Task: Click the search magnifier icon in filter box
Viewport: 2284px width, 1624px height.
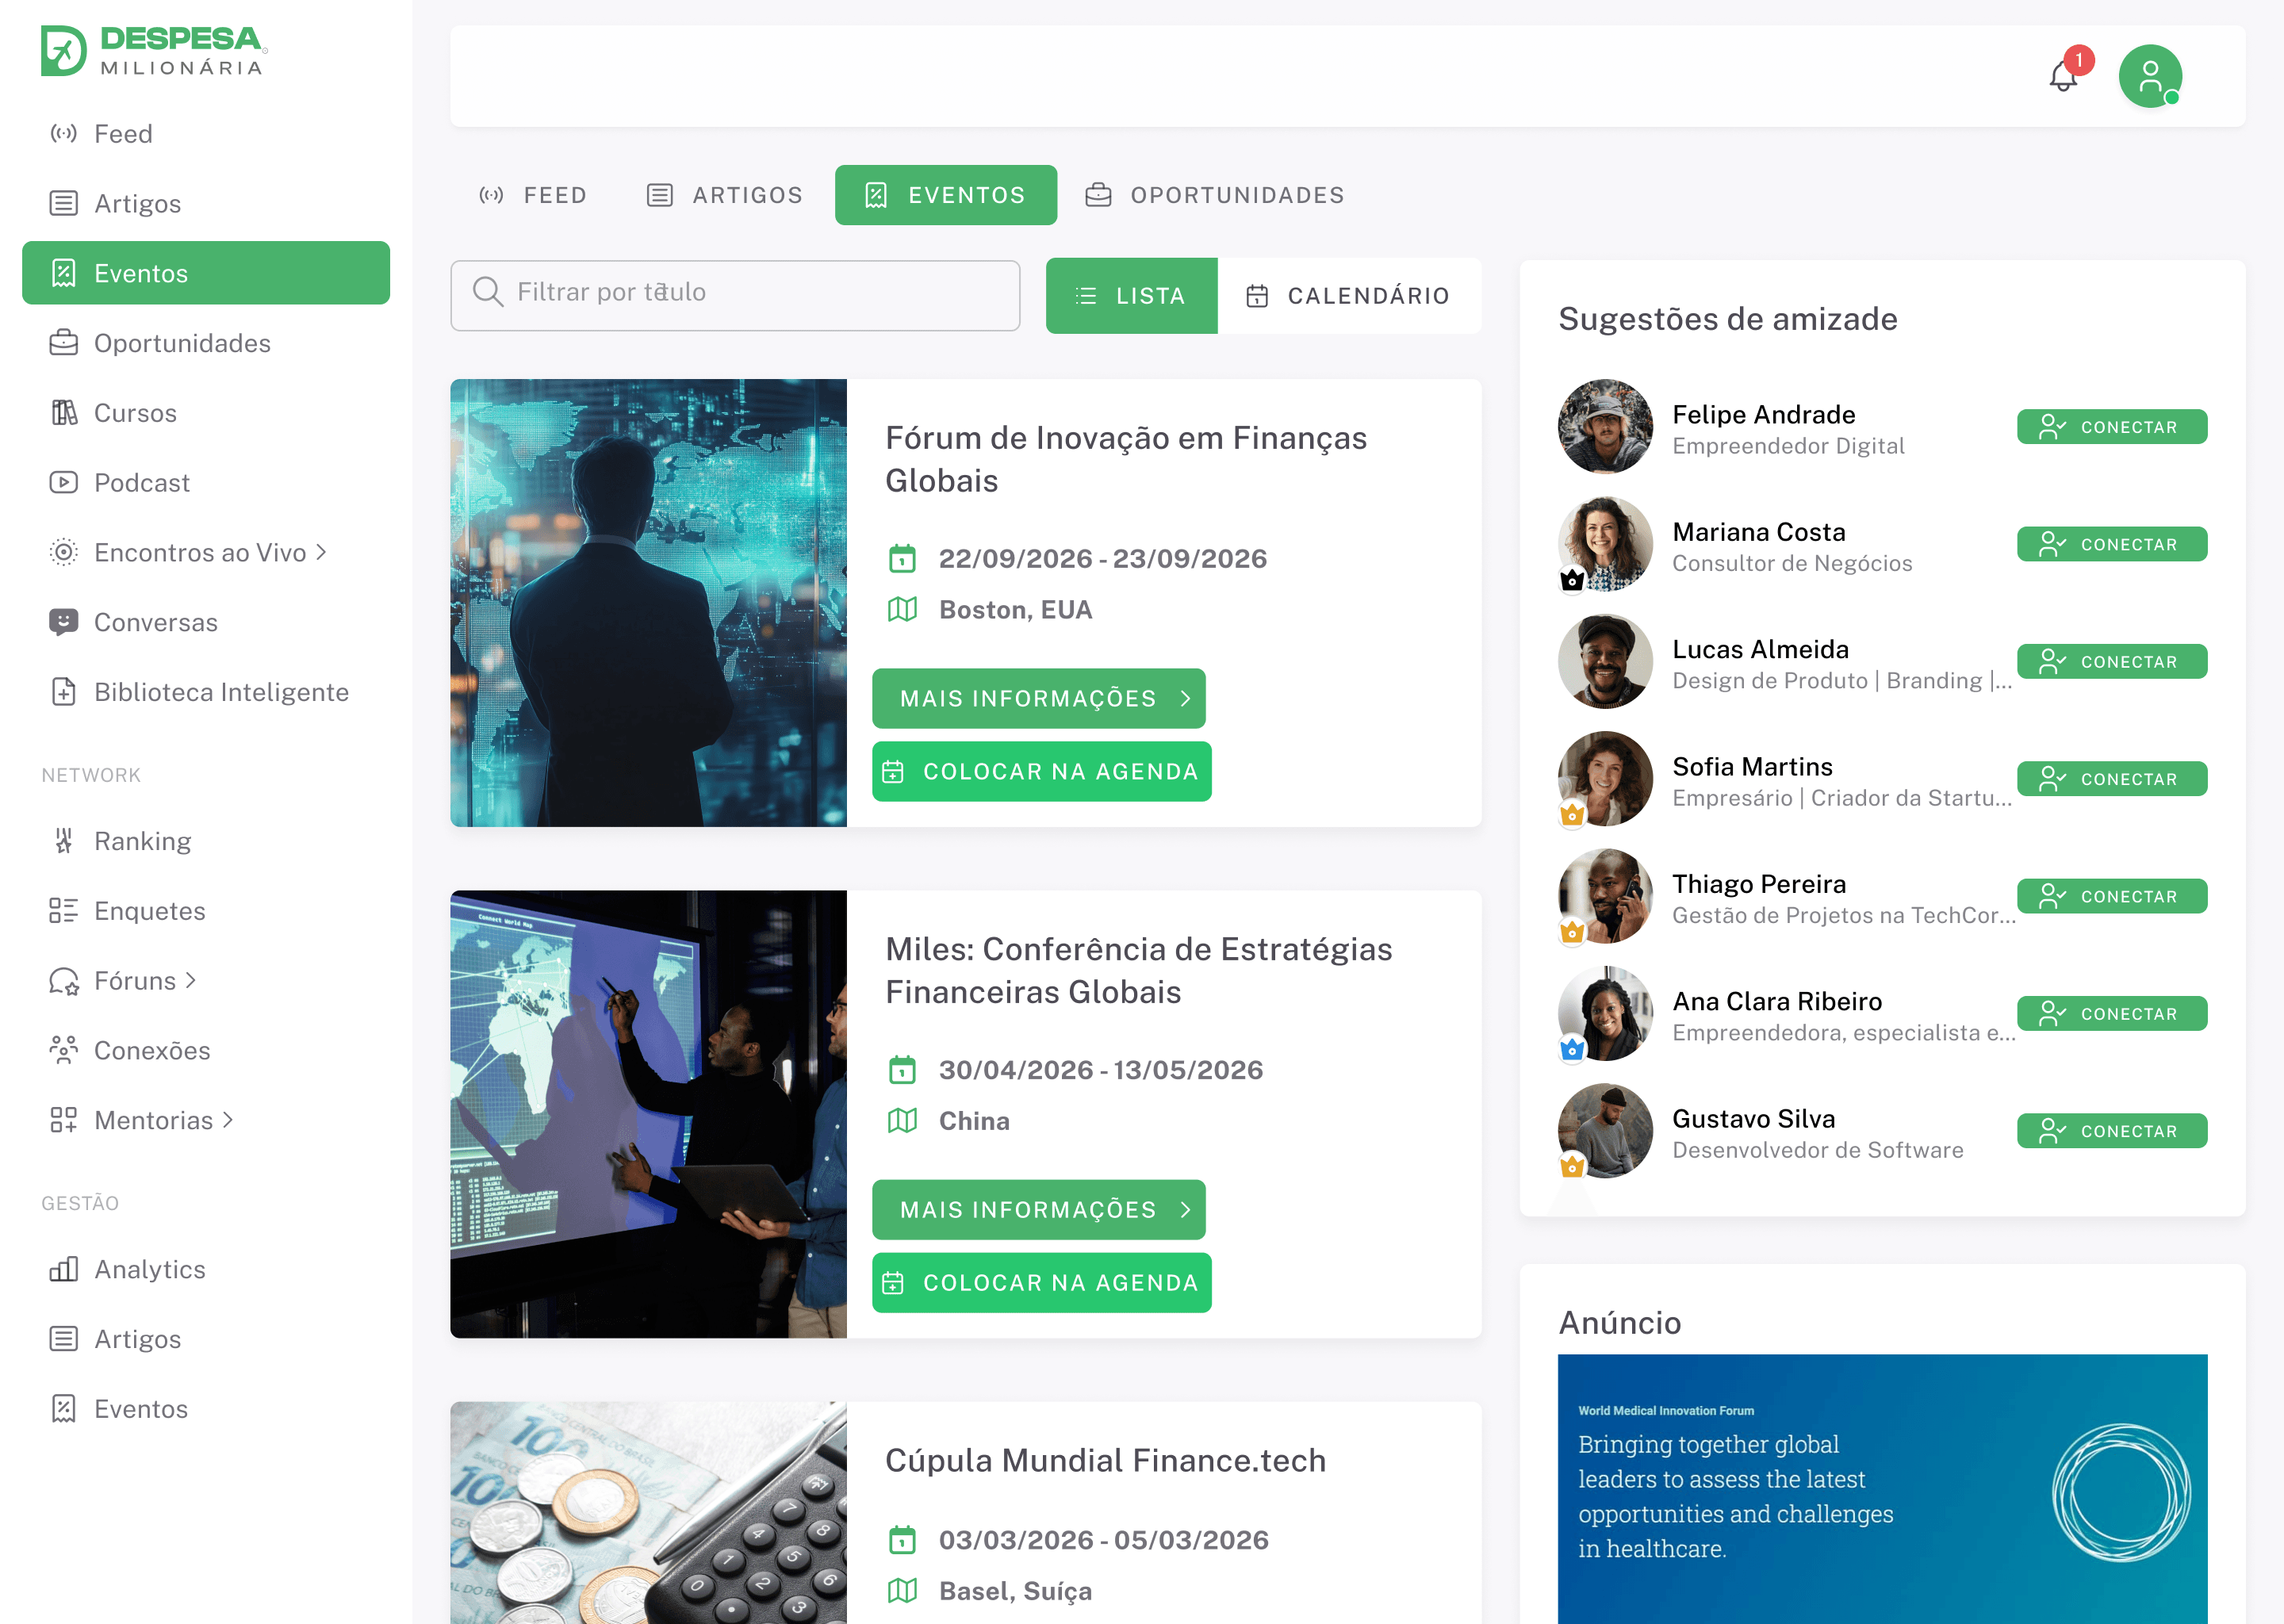Action: click(488, 292)
